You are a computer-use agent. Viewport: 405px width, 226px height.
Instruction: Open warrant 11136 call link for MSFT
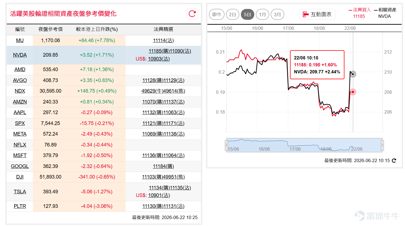point(153,155)
